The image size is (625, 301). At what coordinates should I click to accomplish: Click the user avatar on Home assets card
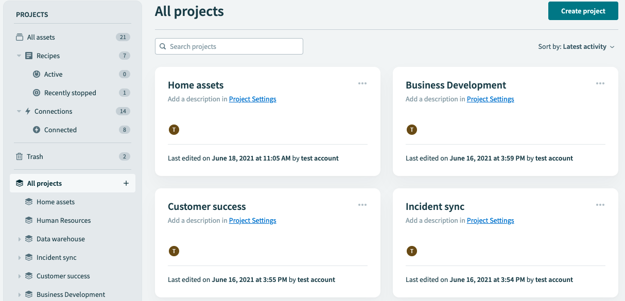(x=174, y=130)
